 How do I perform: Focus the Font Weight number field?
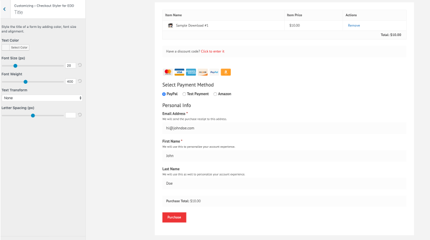tap(71, 81)
